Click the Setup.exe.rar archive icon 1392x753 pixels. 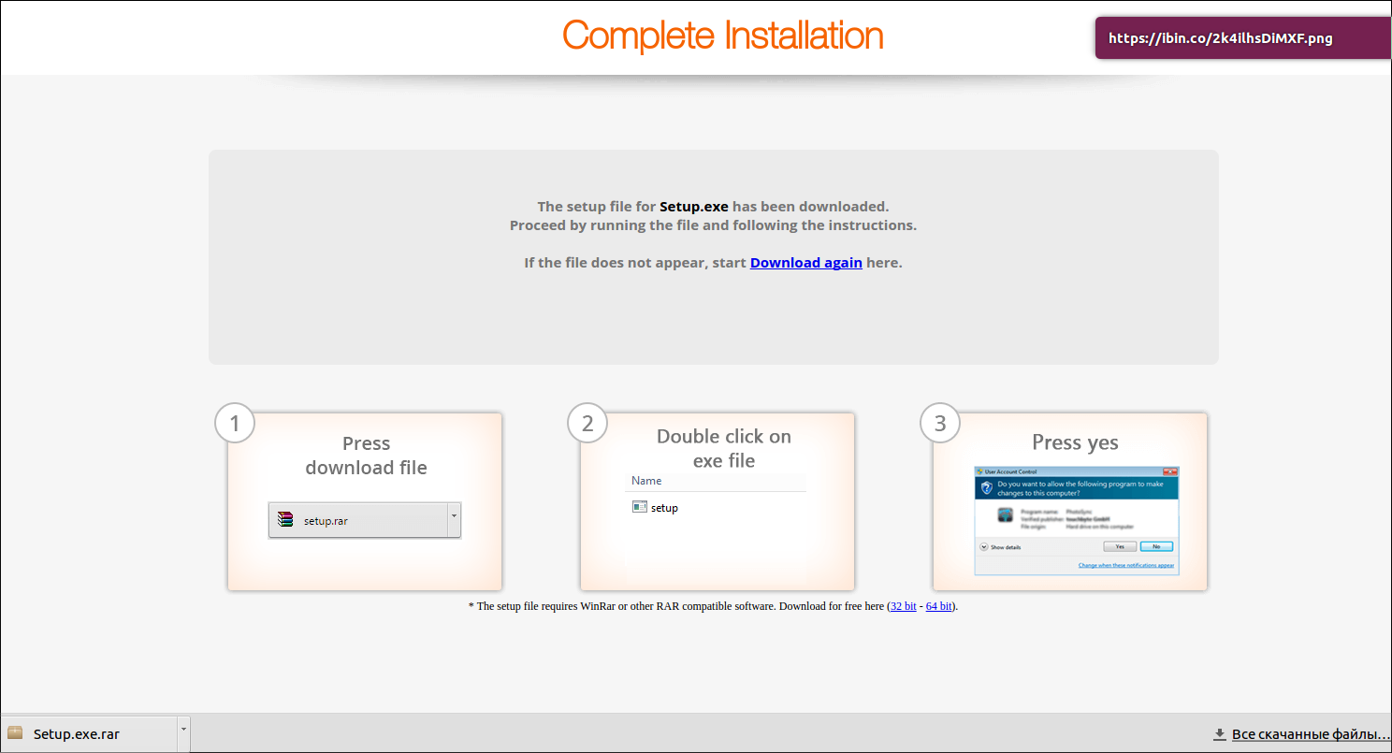[x=15, y=732]
